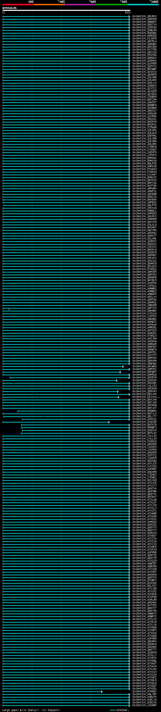Image resolution: width=161 pixels, height=712 pixels.
Task: Select UniRef100_A8JWH3 label
Action: pyautogui.click(x=144, y=366)
